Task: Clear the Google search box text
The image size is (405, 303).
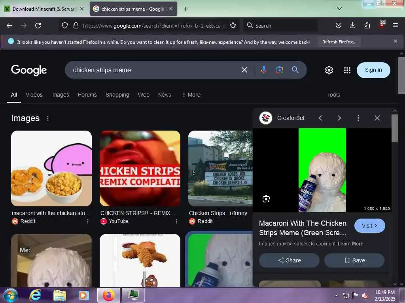Action: click(x=244, y=70)
